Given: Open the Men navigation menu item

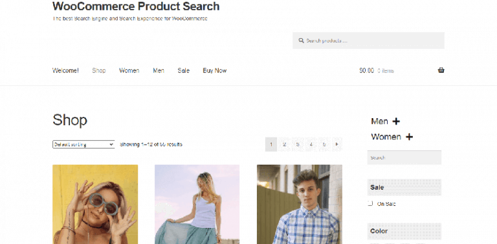Looking at the screenshot, I should click(x=159, y=70).
